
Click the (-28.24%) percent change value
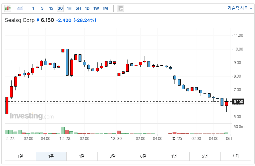[x=85, y=20]
